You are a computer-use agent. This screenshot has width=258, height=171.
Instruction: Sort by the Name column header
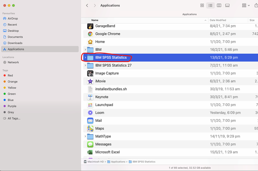tap(95, 20)
